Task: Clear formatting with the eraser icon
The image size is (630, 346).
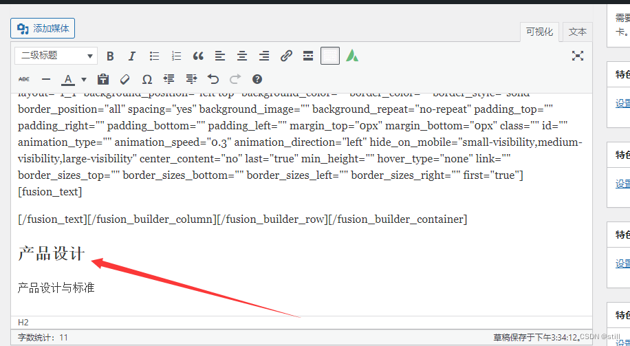Action: (125, 79)
